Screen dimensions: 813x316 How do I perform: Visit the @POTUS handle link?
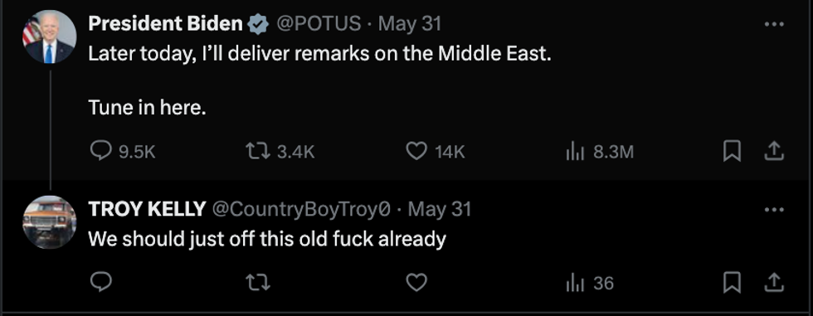(x=319, y=24)
